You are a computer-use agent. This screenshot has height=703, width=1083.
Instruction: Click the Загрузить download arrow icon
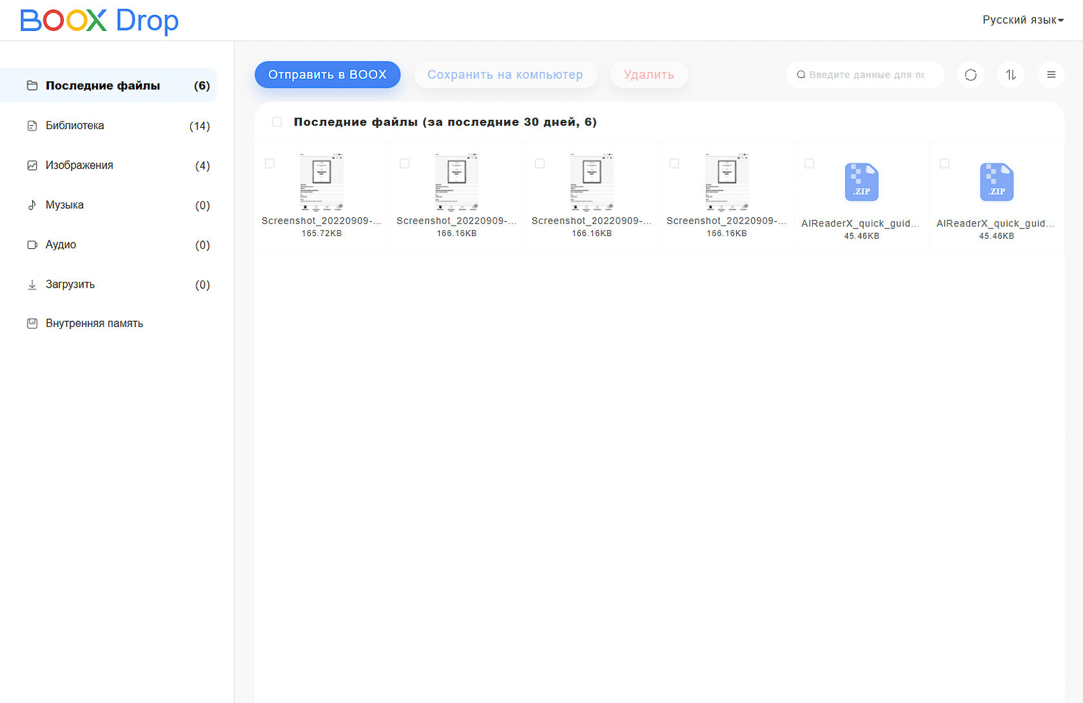32,284
